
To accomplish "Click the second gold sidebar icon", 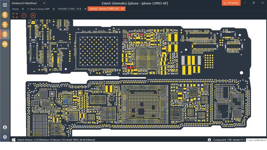I will (5, 25).
